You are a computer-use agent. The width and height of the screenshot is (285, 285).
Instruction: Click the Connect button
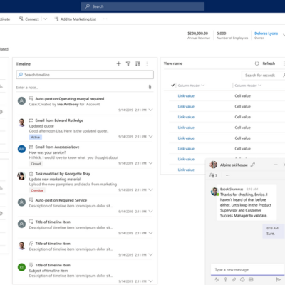click(29, 19)
